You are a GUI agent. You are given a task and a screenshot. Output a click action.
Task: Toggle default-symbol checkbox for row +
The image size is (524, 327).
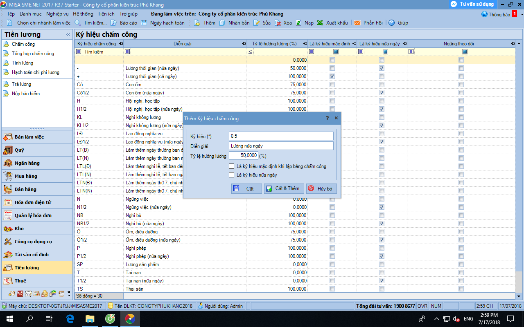(x=332, y=76)
